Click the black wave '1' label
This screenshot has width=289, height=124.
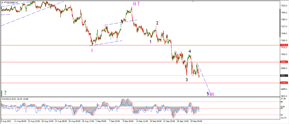coord(151,42)
